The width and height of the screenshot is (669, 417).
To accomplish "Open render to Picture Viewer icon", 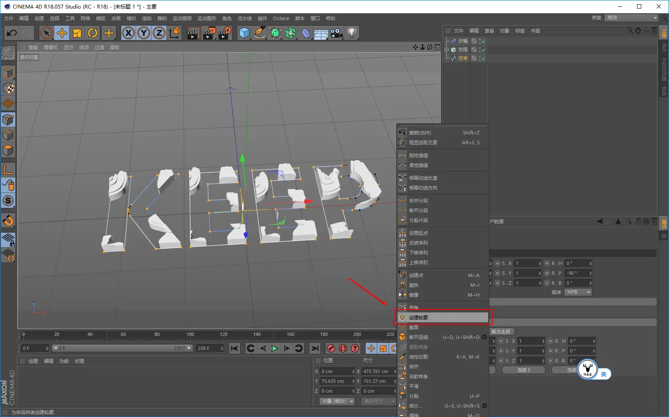I will click(209, 33).
